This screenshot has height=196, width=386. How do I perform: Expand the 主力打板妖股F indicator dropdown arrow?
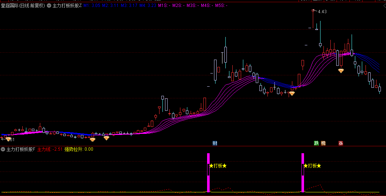pos(3,149)
